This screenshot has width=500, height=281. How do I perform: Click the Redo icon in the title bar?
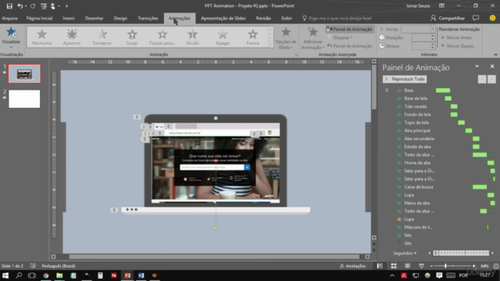(x=33, y=5)
